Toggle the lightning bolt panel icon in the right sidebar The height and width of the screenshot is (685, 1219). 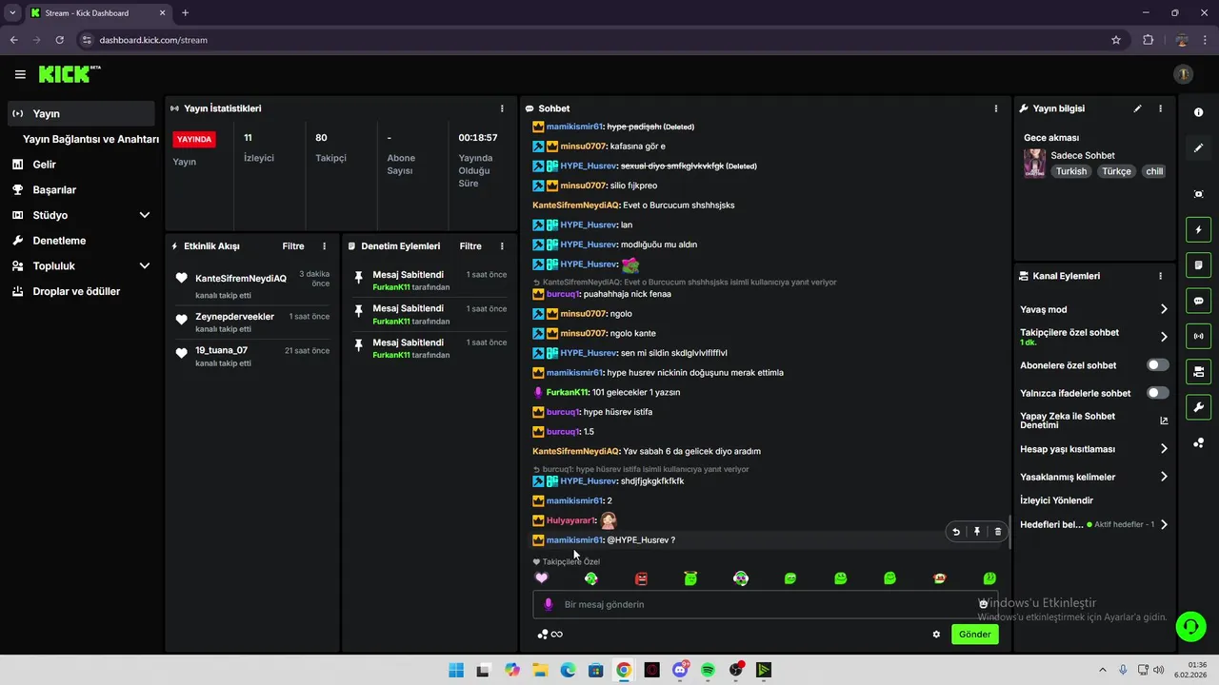coord(1198,229)
